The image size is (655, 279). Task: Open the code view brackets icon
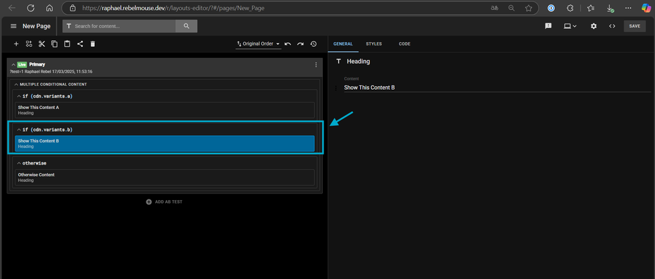click(612, 26)
